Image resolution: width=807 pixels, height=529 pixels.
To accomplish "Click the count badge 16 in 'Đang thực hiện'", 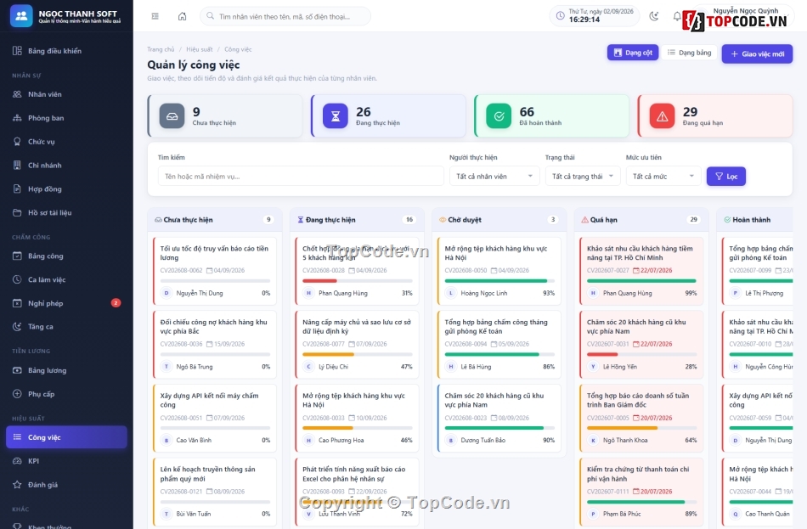I will pyautogui.click(x=409, y=220).
